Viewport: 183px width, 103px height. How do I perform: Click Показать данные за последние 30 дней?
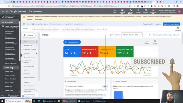(x=166, y=35)
